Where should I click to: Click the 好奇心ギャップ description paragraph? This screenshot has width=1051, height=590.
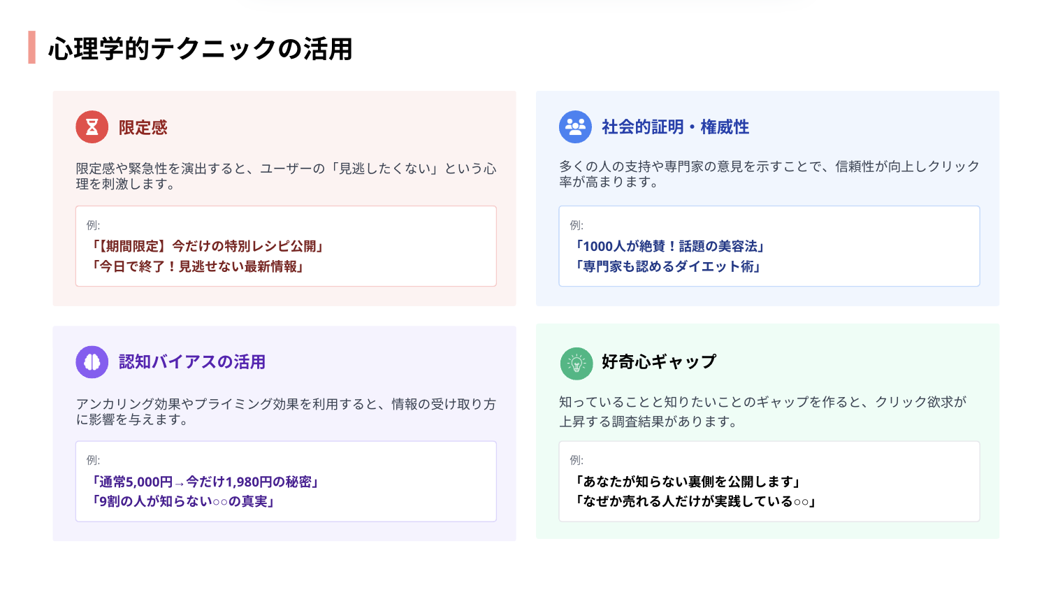pyautogui.click(x=762, y=412)
